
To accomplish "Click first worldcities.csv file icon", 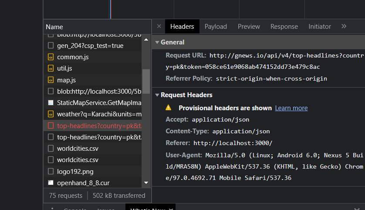I will (x=51, y=148).
